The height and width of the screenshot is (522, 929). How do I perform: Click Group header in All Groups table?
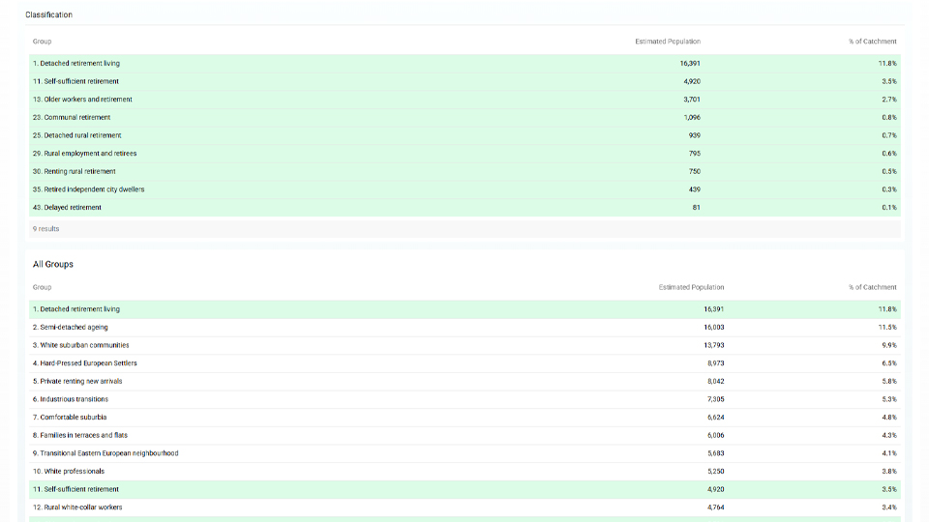coord(43,287)
